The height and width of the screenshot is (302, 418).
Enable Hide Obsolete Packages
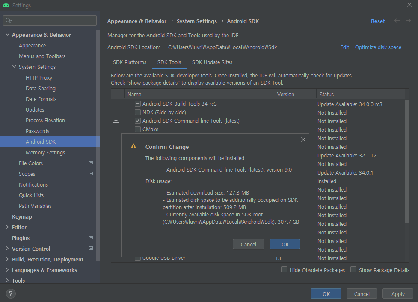(284, 270)
